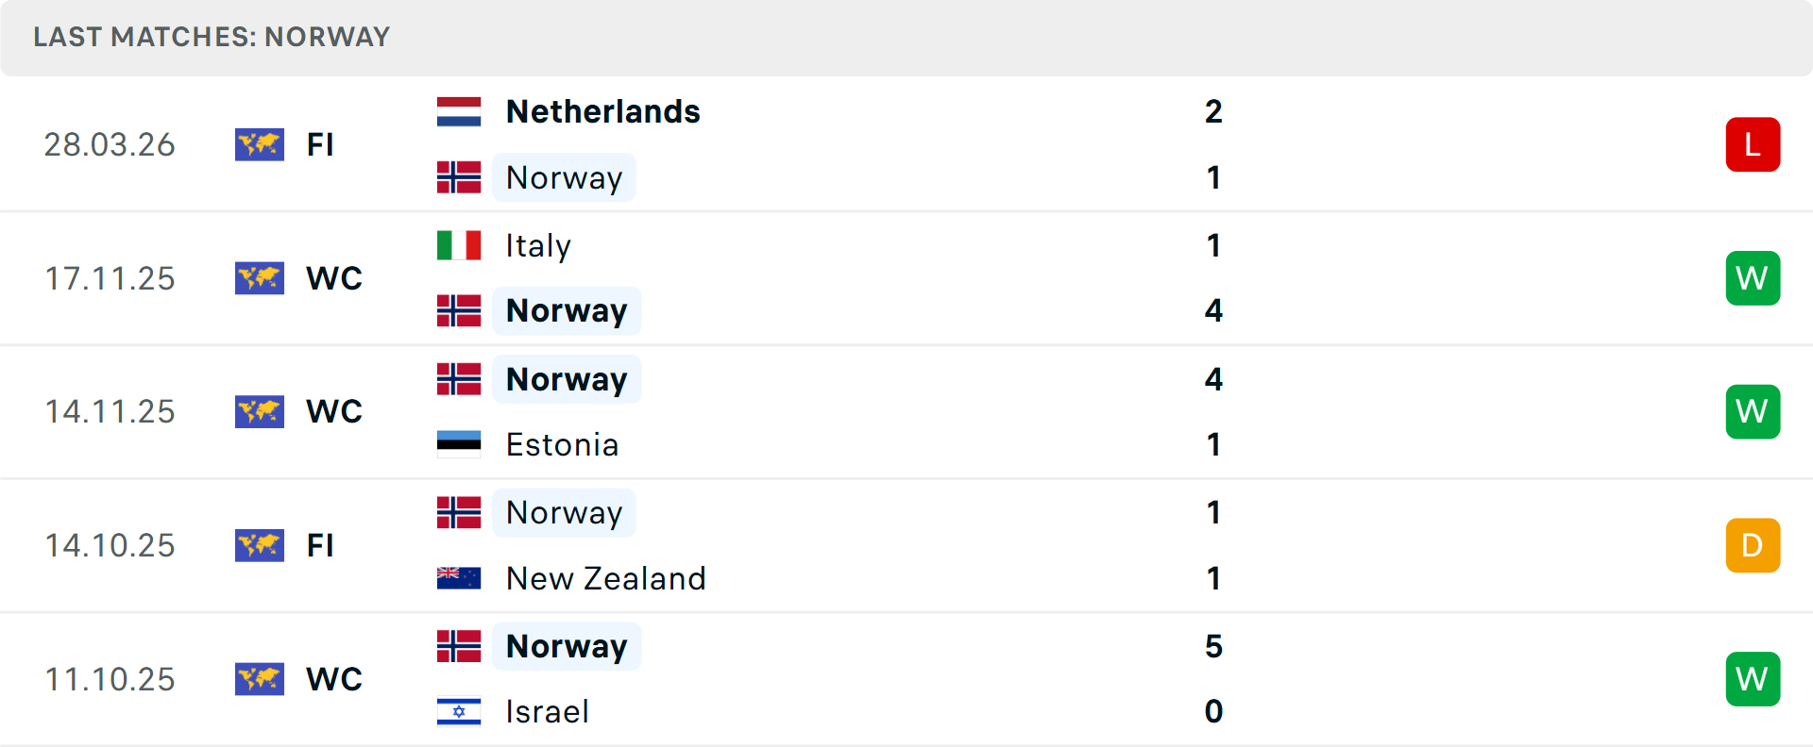
Task: Click the Norway flag in Italy match
Action: pyautogui.click(x=459, y=310)
